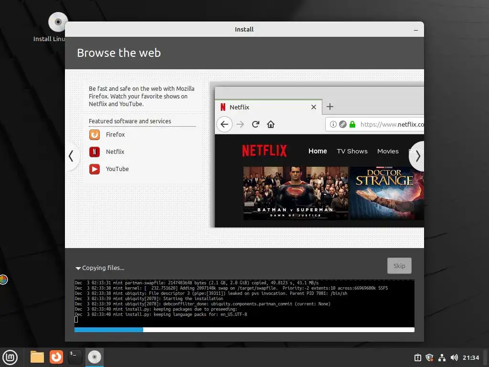
Task: Click the colorful circle icon at the screen's left edge
Action: point(3,280)
